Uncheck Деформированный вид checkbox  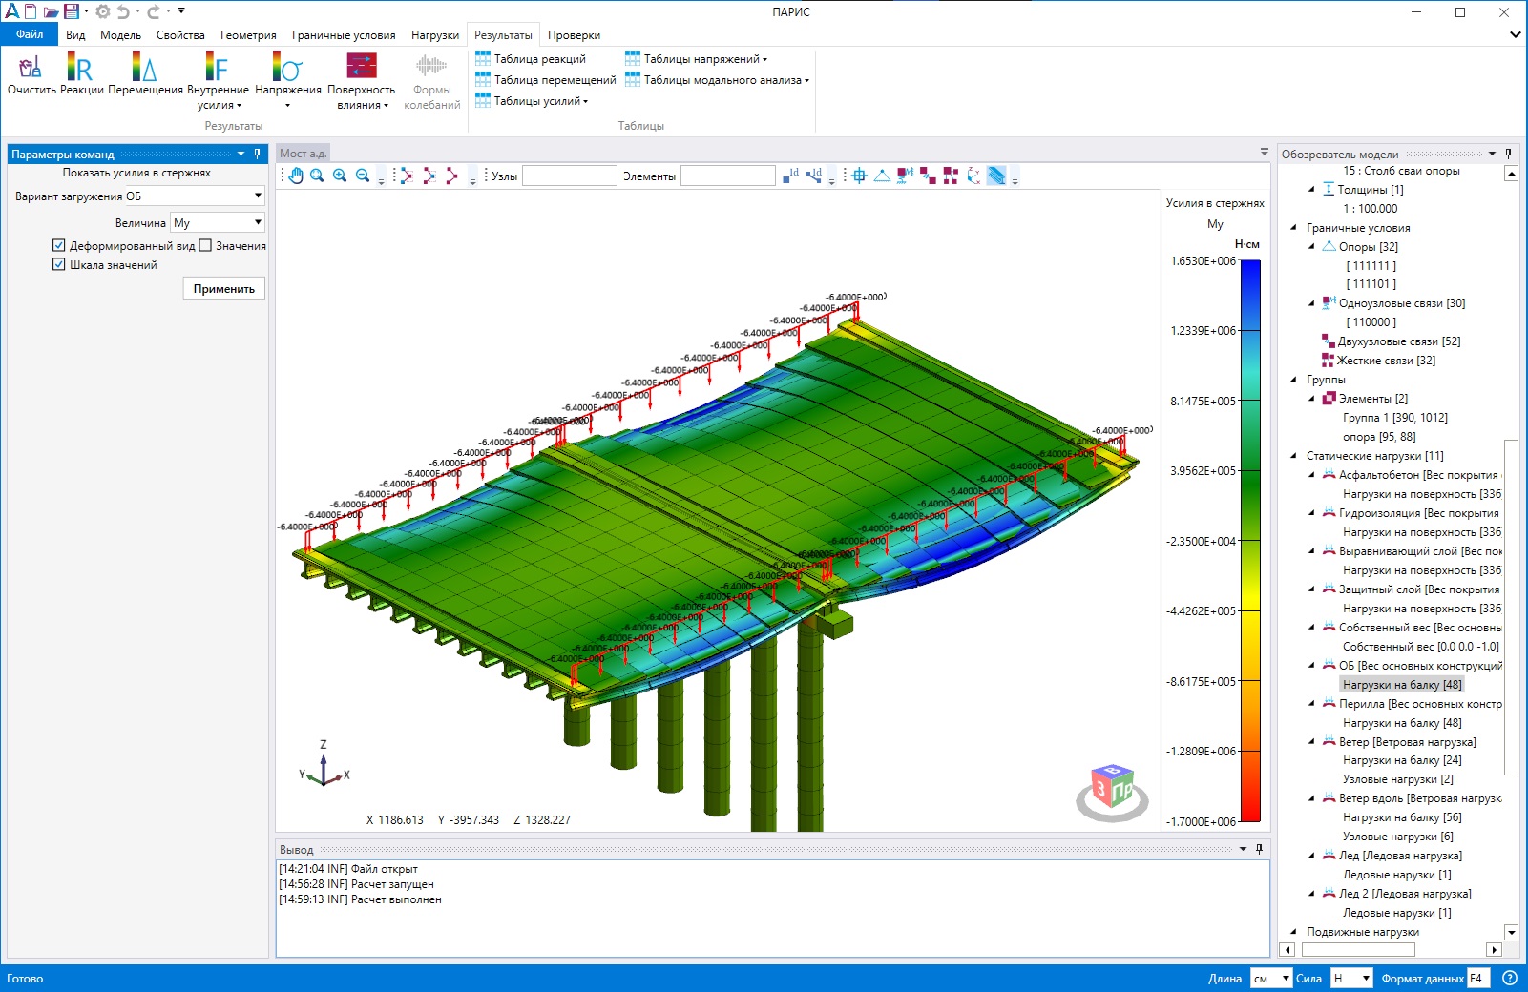59,246
